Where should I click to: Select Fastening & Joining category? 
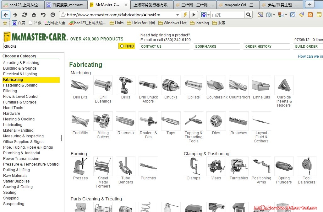click(20, 85)
